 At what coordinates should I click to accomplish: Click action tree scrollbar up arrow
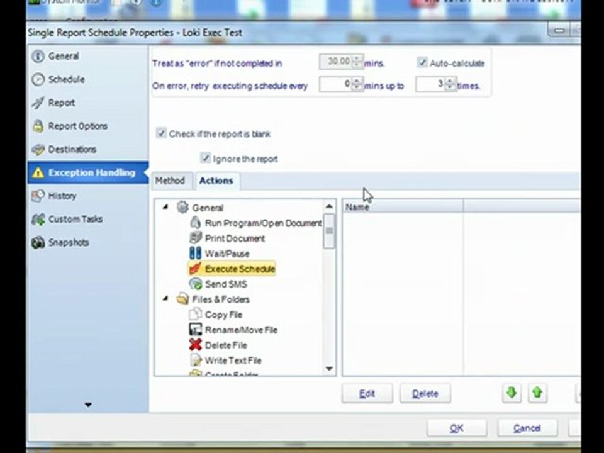tap(329, 206)
